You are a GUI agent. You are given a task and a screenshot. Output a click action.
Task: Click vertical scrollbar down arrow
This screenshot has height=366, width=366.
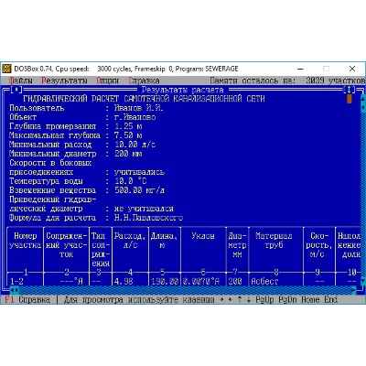pos(362,281)
